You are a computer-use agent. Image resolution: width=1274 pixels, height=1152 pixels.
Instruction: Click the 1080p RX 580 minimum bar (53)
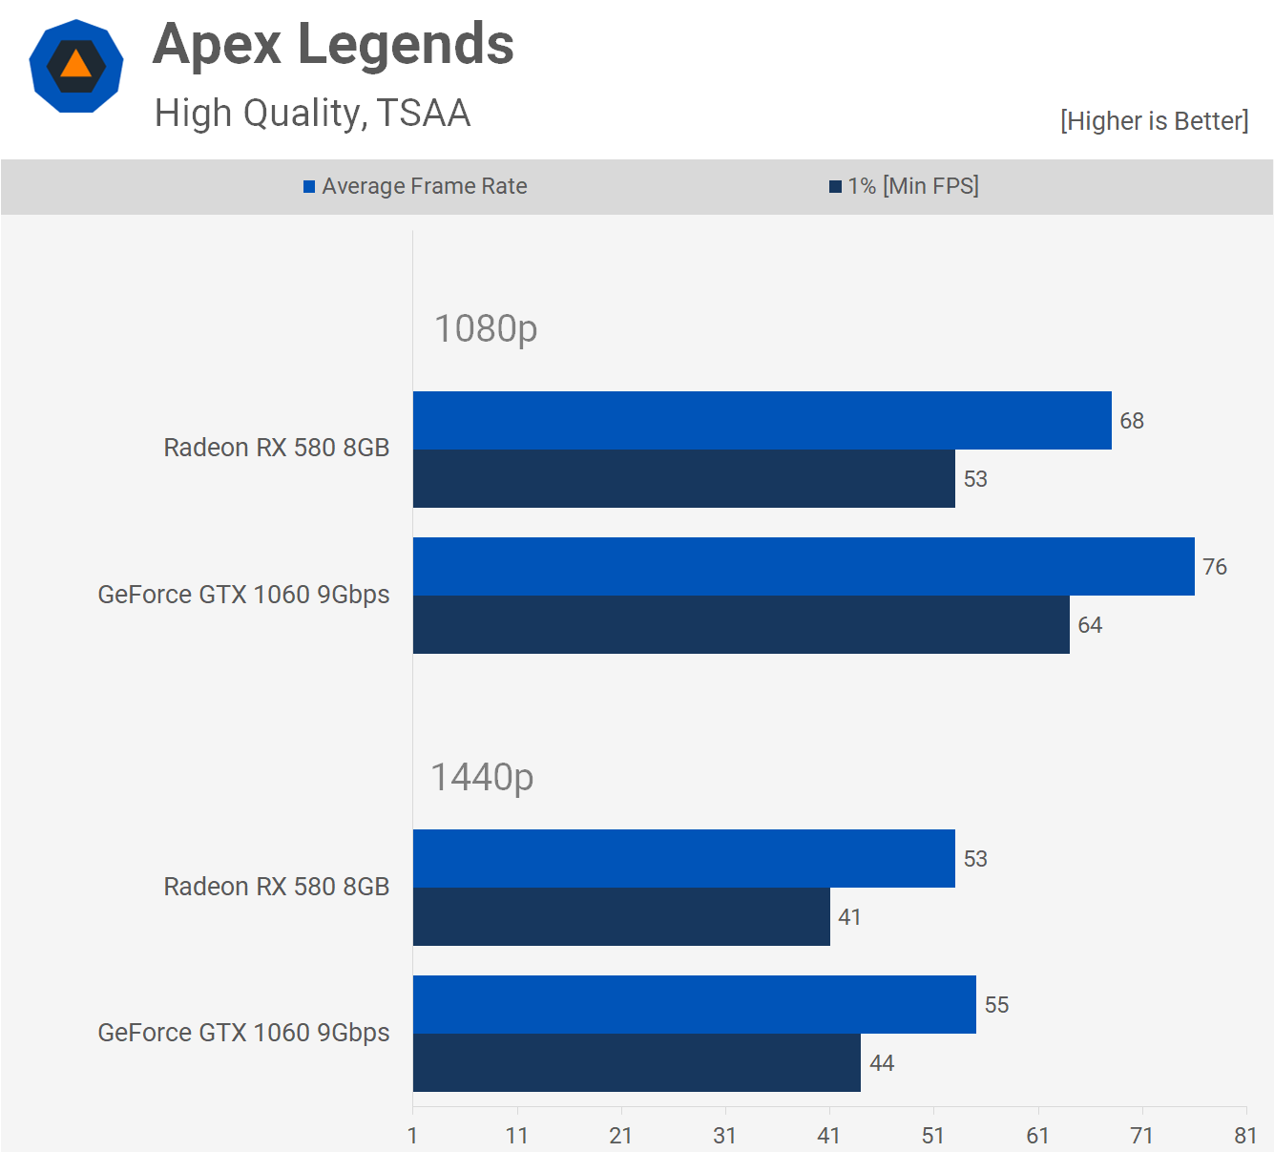(x=683, y=478)
